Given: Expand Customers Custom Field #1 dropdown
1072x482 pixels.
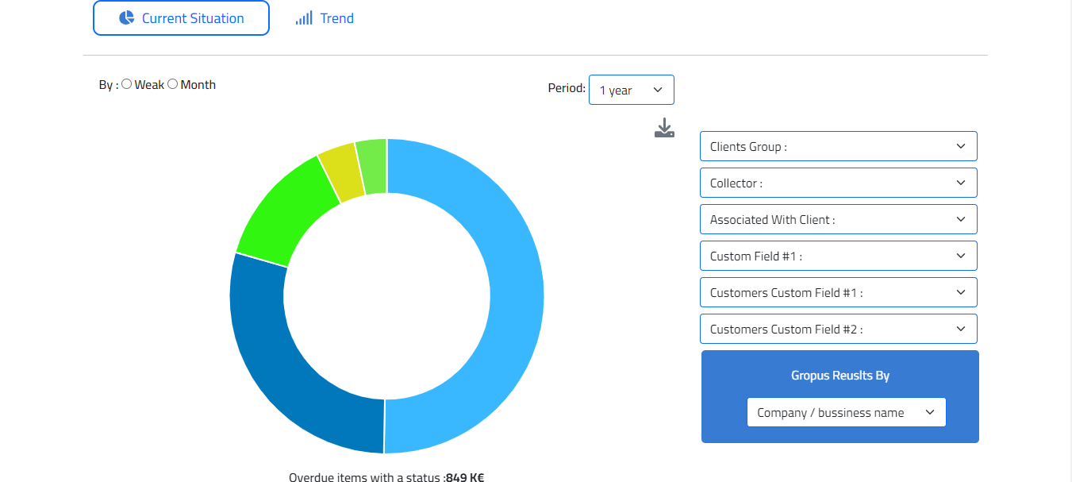Looking at the screenshot, I should pos(838,292).
